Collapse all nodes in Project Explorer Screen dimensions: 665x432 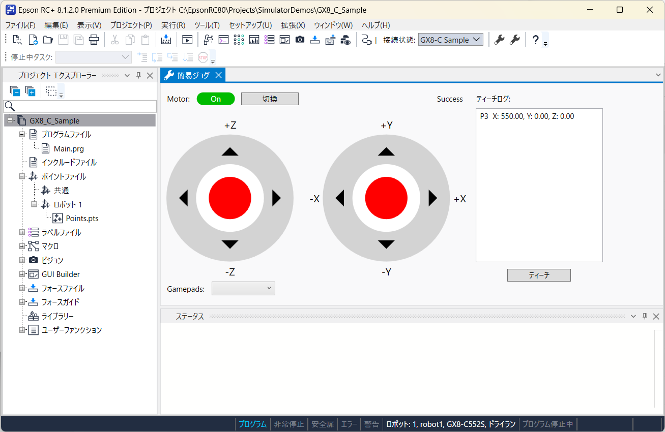coord(15,91)
